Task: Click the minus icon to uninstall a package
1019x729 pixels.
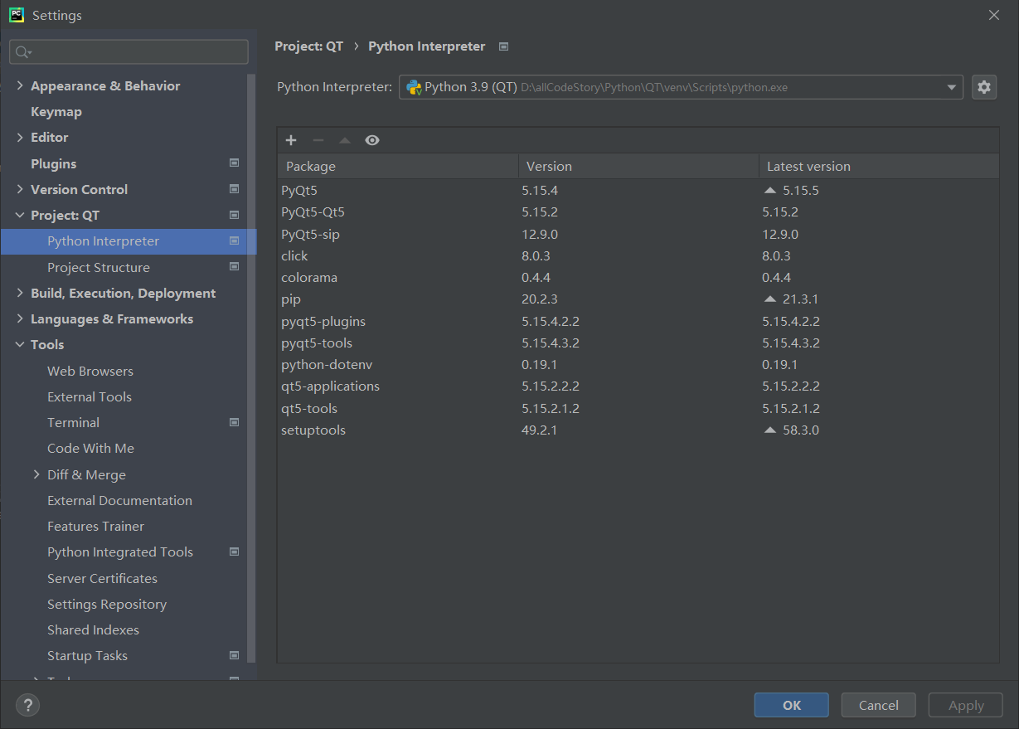Action: click(318, 140)
